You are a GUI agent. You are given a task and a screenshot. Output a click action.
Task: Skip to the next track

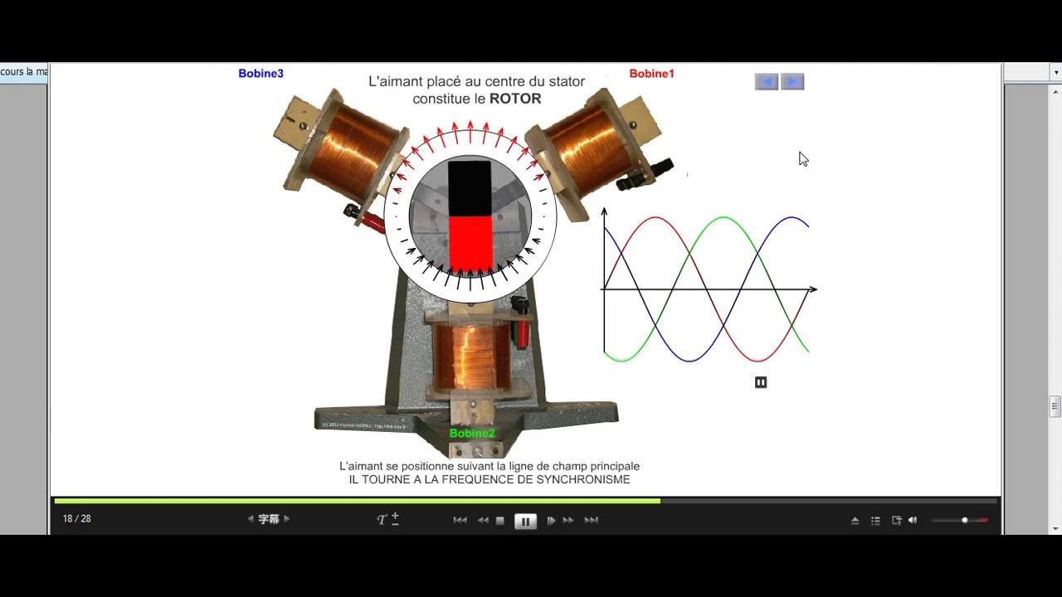(592, 521)
